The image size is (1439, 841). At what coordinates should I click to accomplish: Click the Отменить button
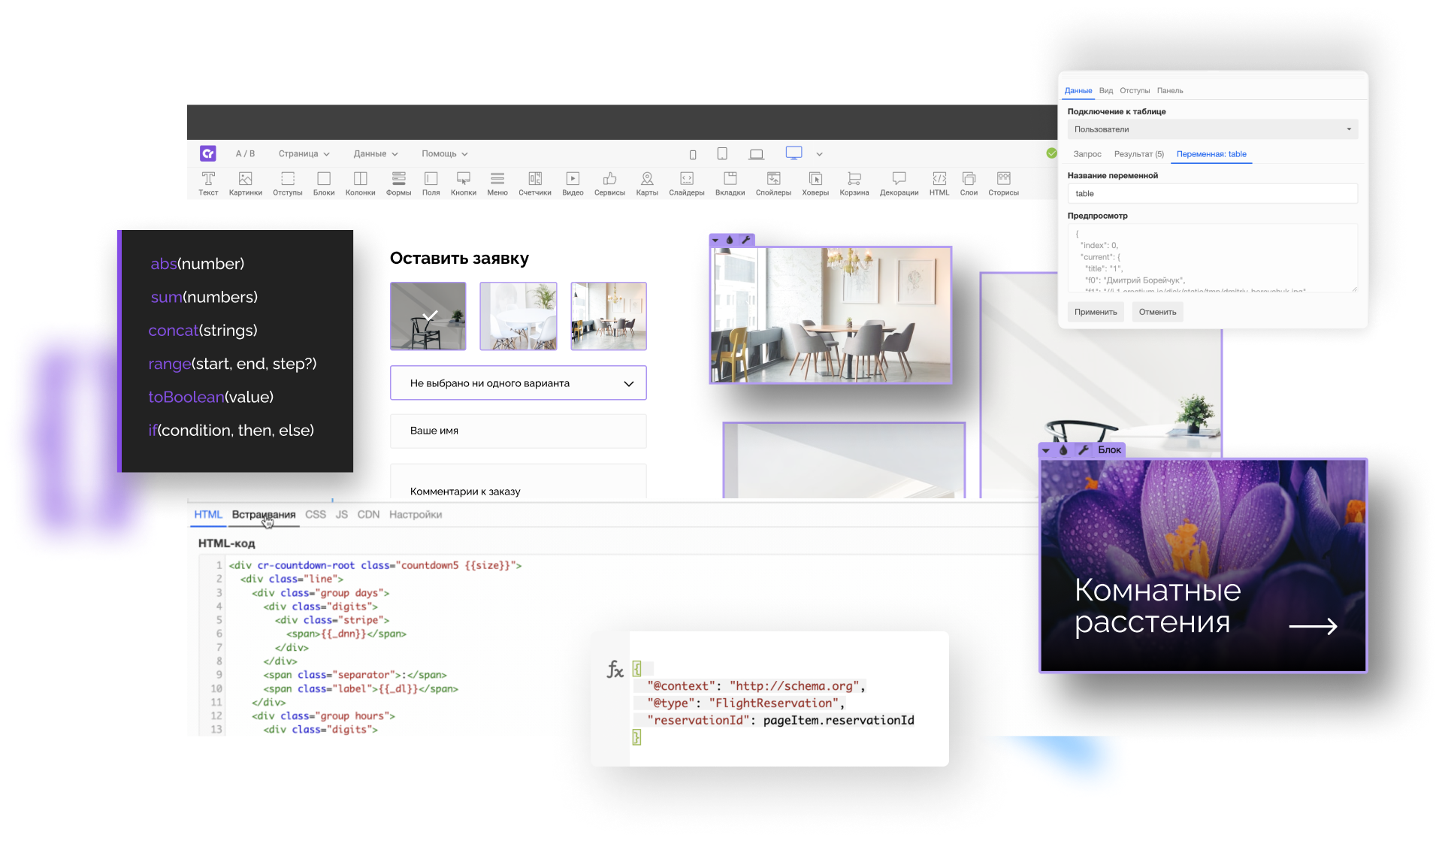tap(1157, 312)
